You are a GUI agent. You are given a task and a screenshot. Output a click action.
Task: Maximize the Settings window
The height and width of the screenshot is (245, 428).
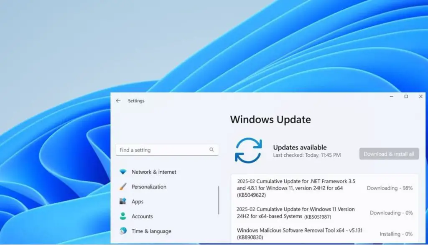pyautogui.click(x=406, y=96)
